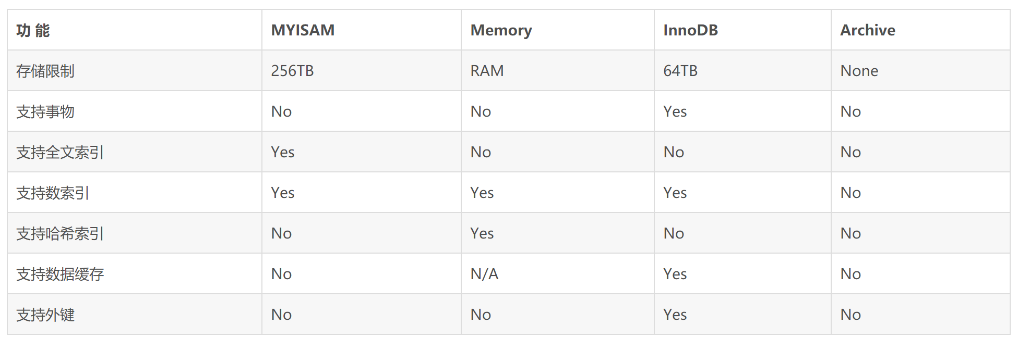This screenshot has width=1018, height=338.
Task: Click InnoDB Yes in 支持外键 row
Action: click(675, 315)
